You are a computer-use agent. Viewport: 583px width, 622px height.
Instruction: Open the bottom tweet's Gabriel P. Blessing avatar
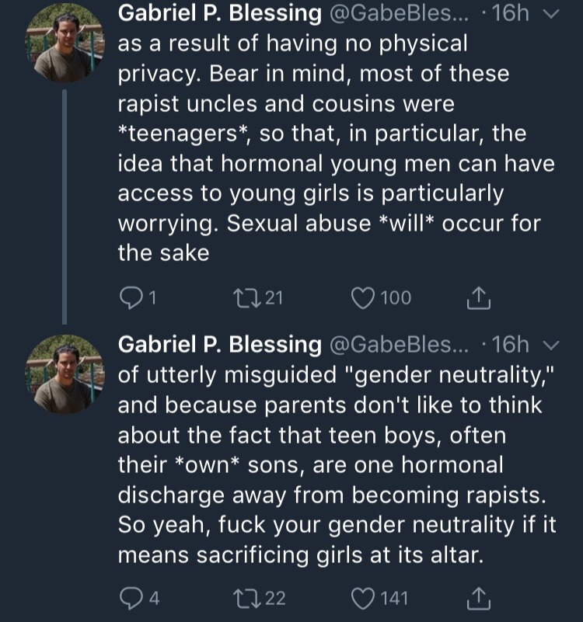click(65, 373)
